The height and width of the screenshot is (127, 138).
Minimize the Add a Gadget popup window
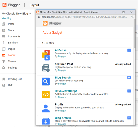tap(116, 12)
